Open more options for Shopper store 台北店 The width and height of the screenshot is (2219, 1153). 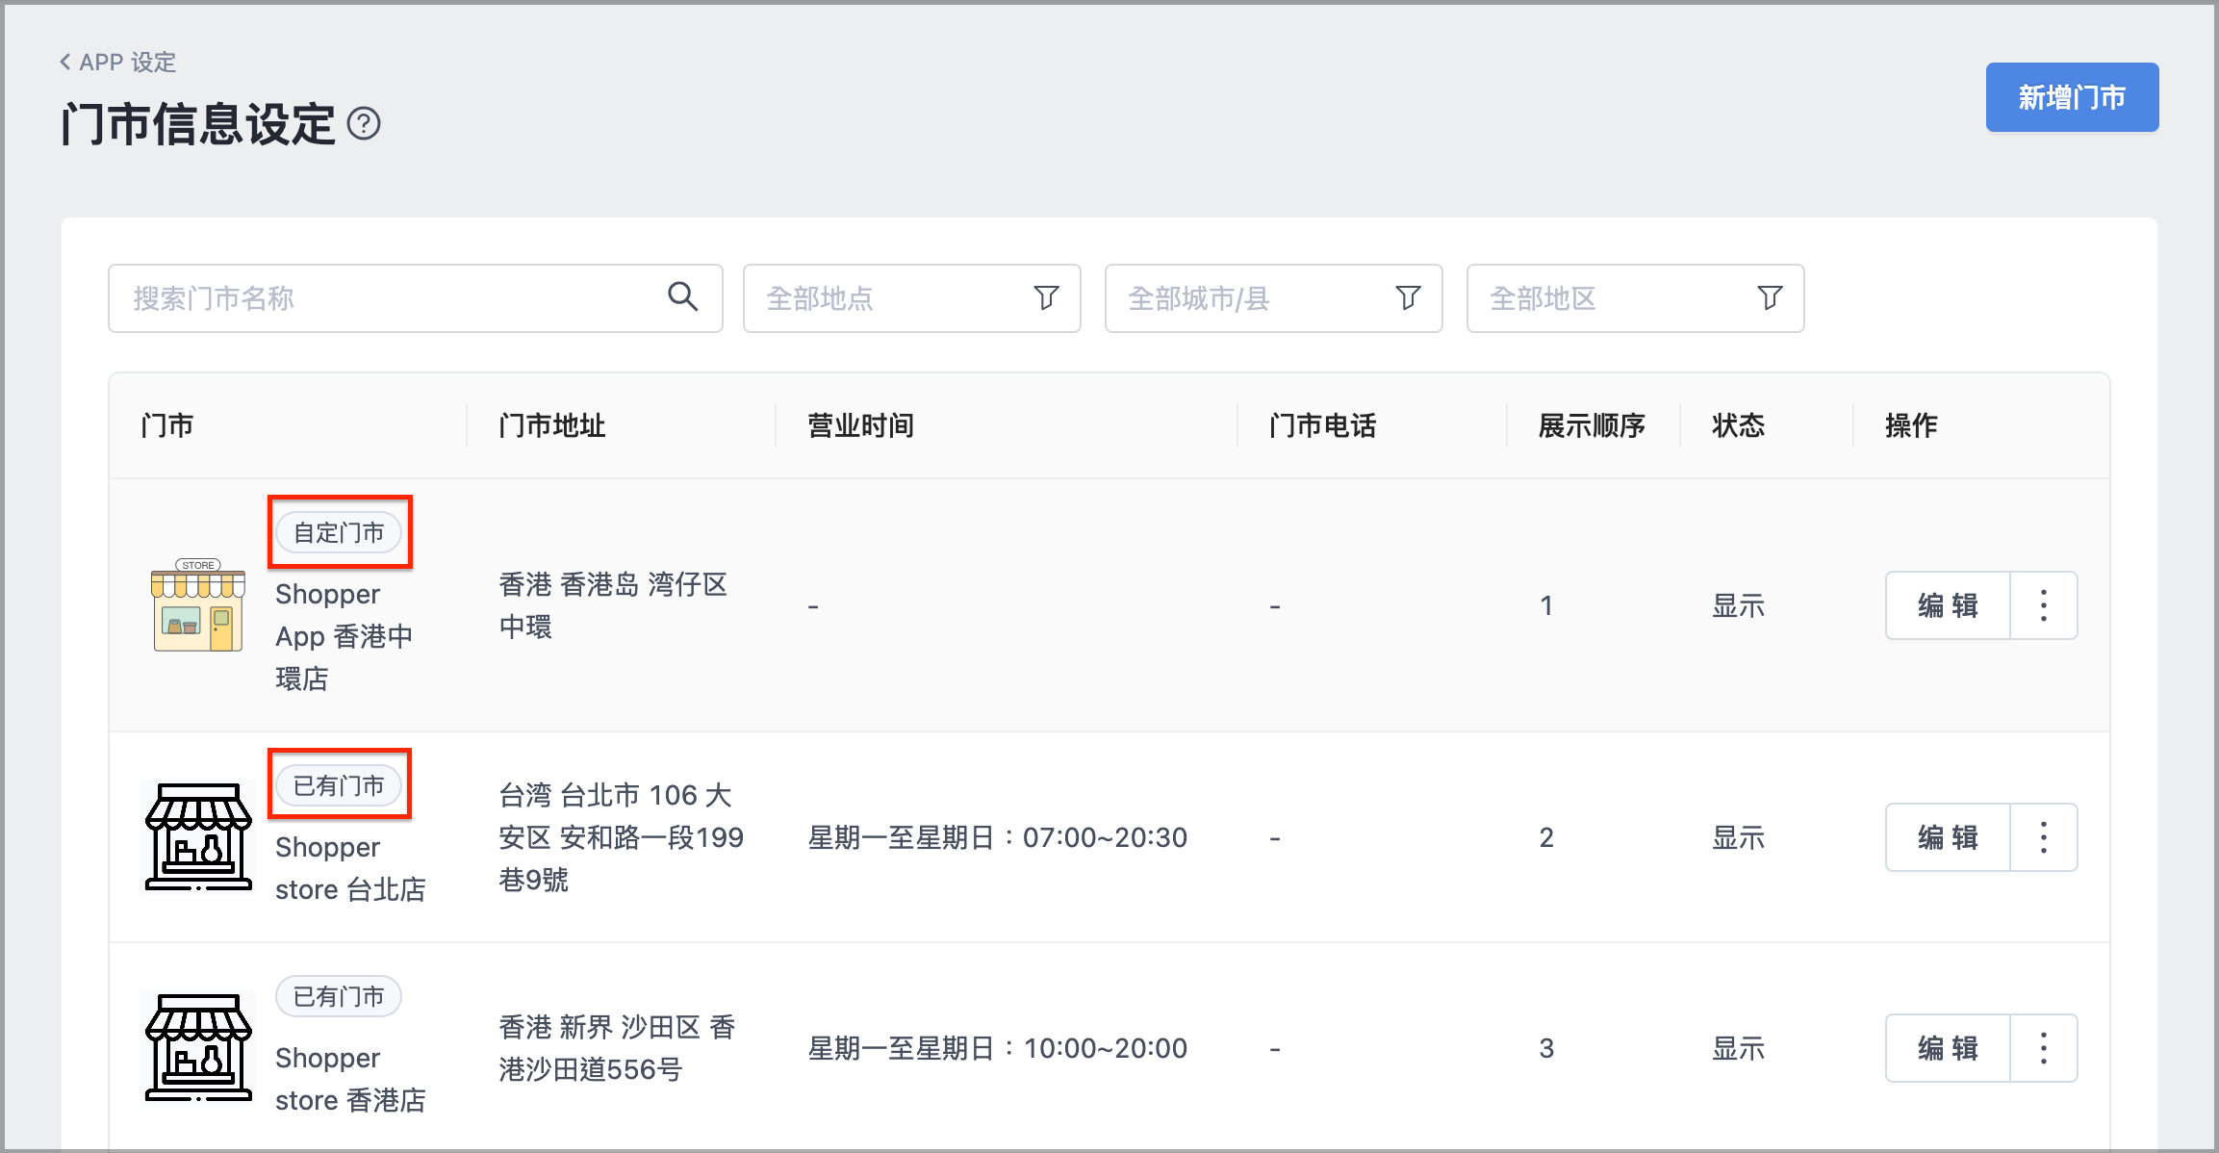coord(2044,837)
